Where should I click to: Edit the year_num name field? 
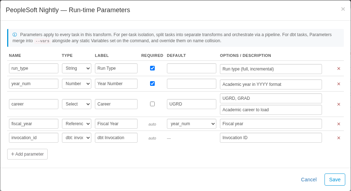coord(34,84)
